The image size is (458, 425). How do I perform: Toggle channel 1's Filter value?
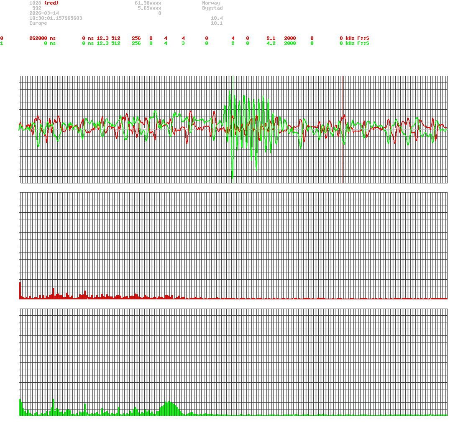point(312,43)
